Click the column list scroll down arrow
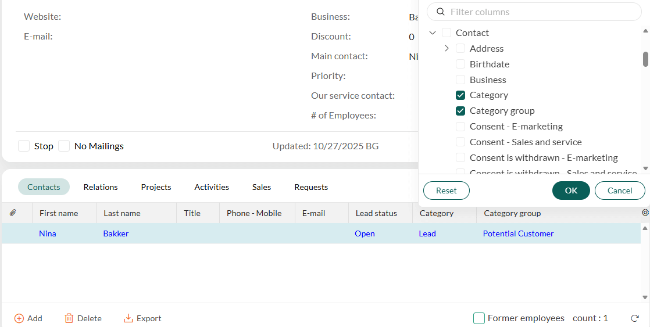 pos(645,168)
